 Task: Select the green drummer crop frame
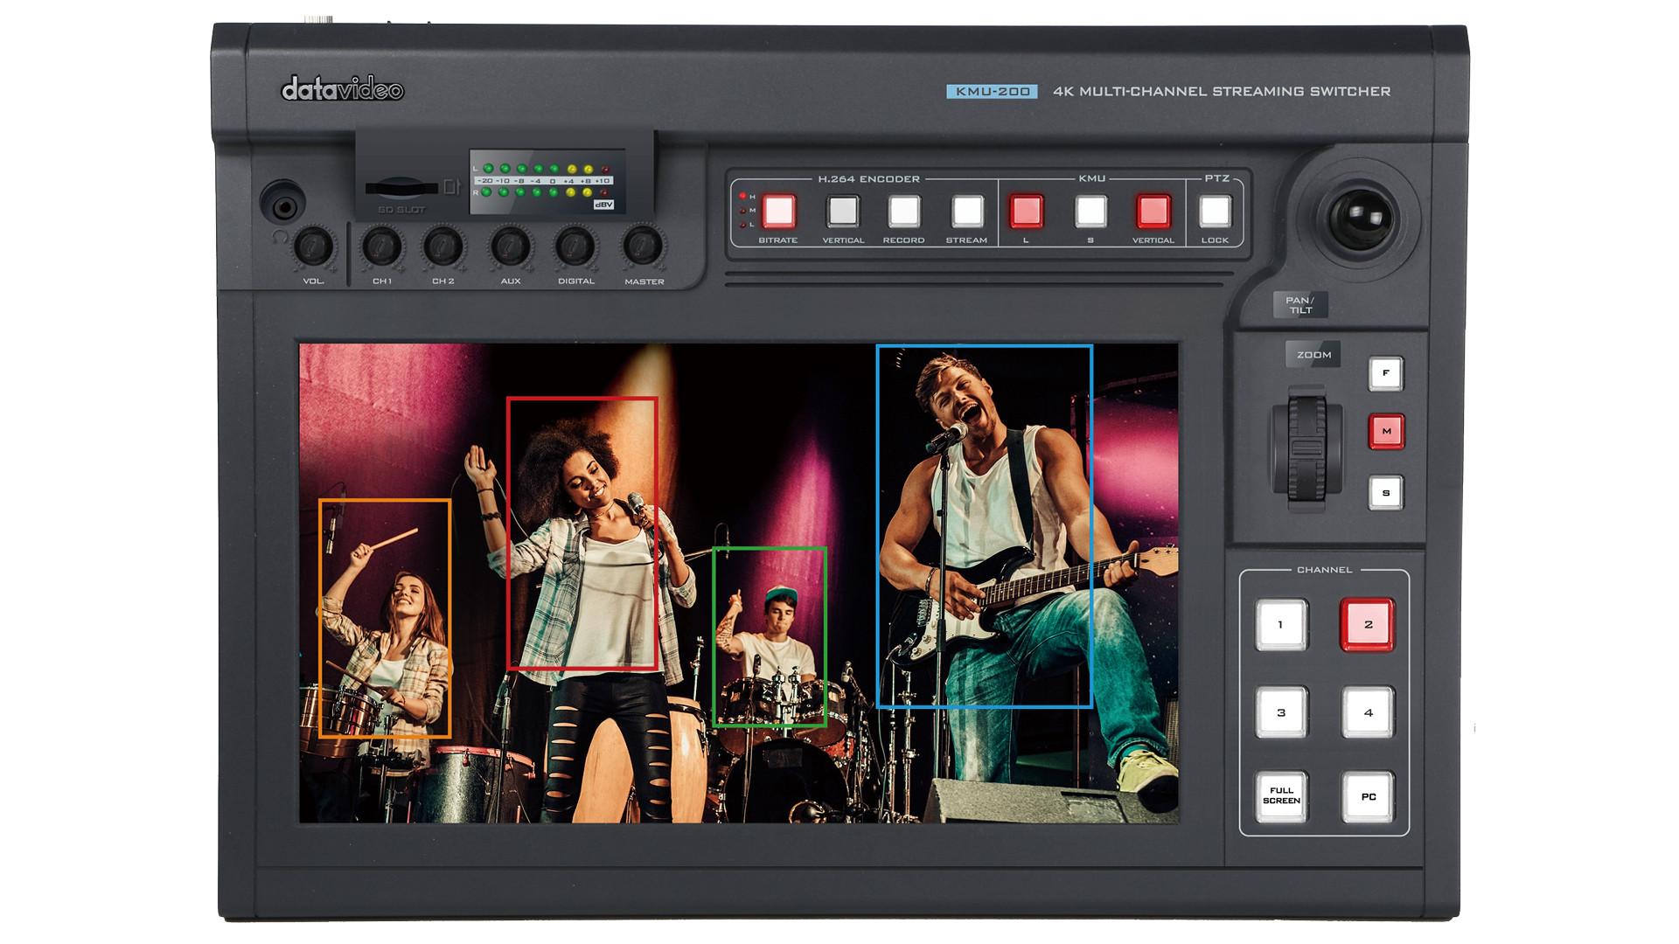click(770, 637)
